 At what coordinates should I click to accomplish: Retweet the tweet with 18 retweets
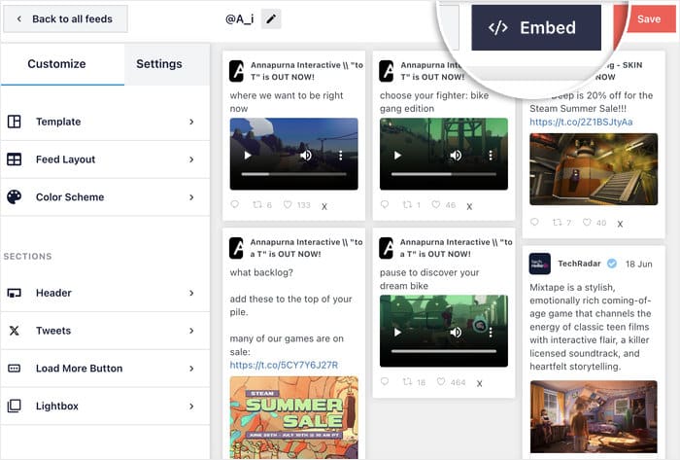tap(407, 381)
